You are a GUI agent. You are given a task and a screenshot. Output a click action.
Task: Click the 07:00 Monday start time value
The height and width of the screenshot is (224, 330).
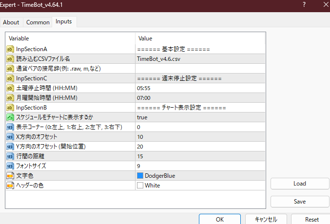[200, 98]
